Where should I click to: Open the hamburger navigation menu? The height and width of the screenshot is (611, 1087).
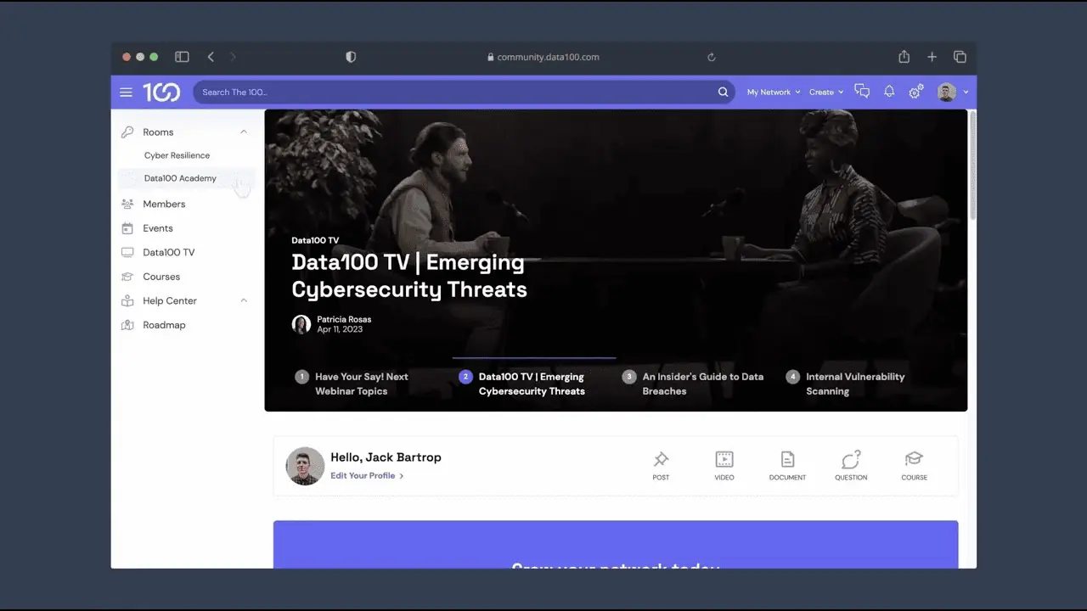(126, 92)
